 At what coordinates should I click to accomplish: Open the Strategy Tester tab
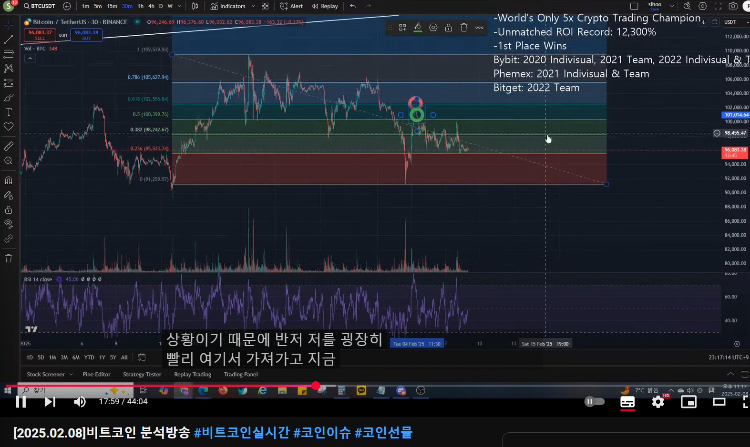pyautogui.click(x=142, y=374)
